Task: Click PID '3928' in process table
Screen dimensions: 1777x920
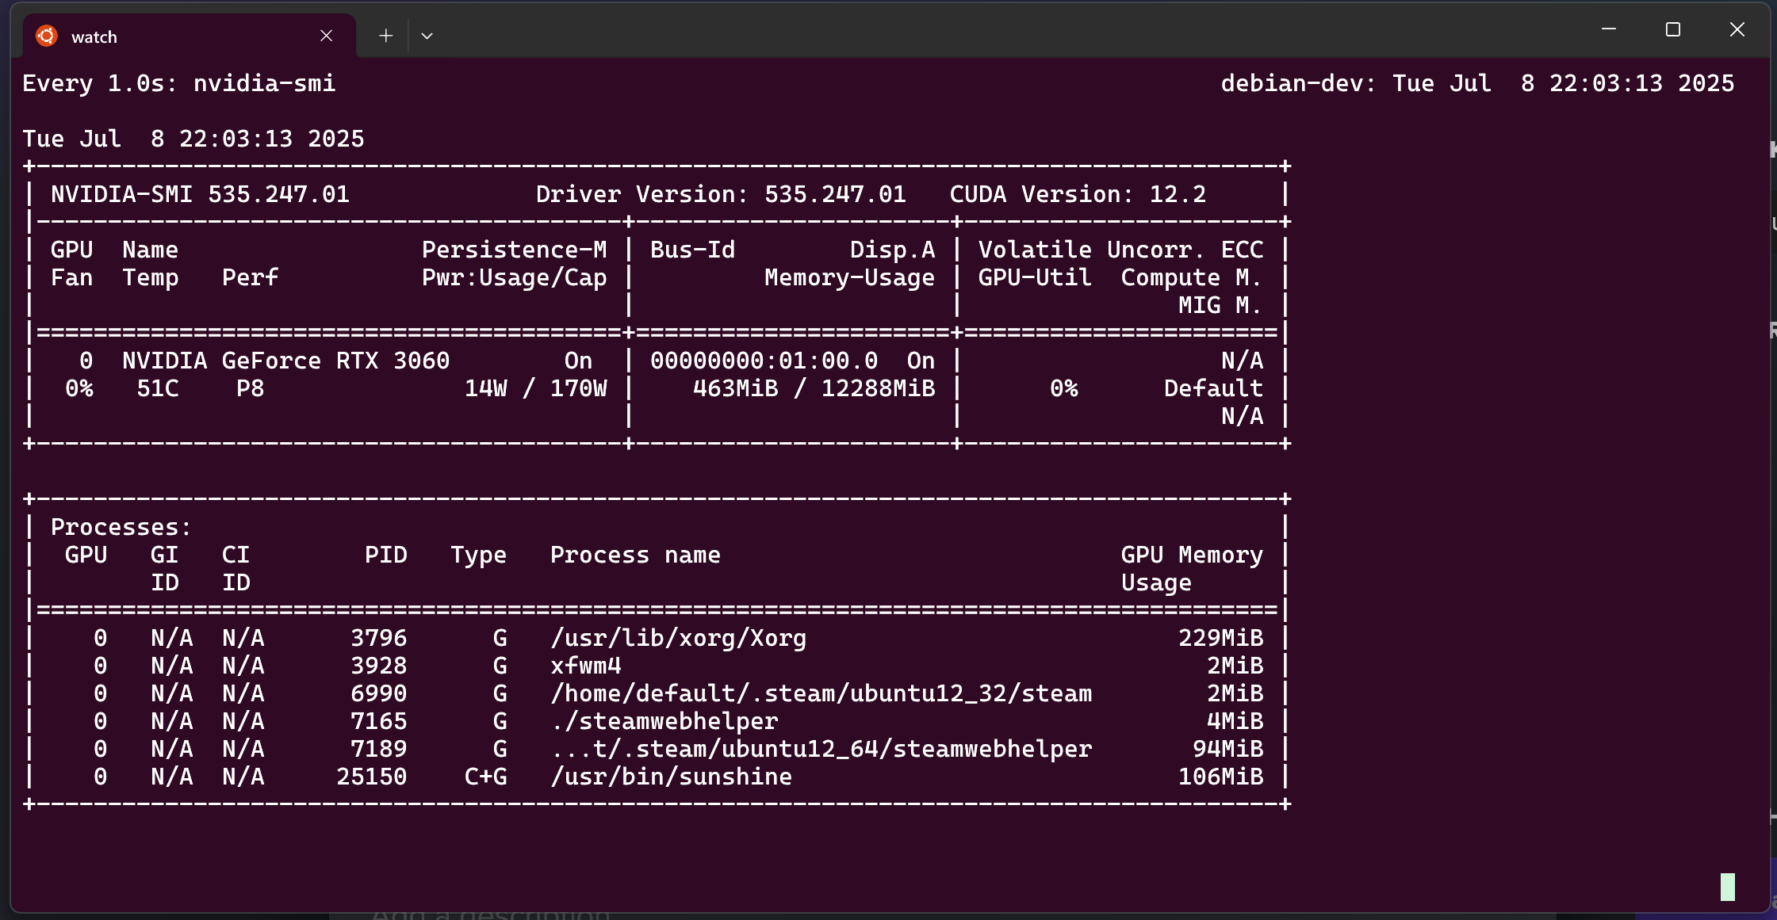Action: 378,666
